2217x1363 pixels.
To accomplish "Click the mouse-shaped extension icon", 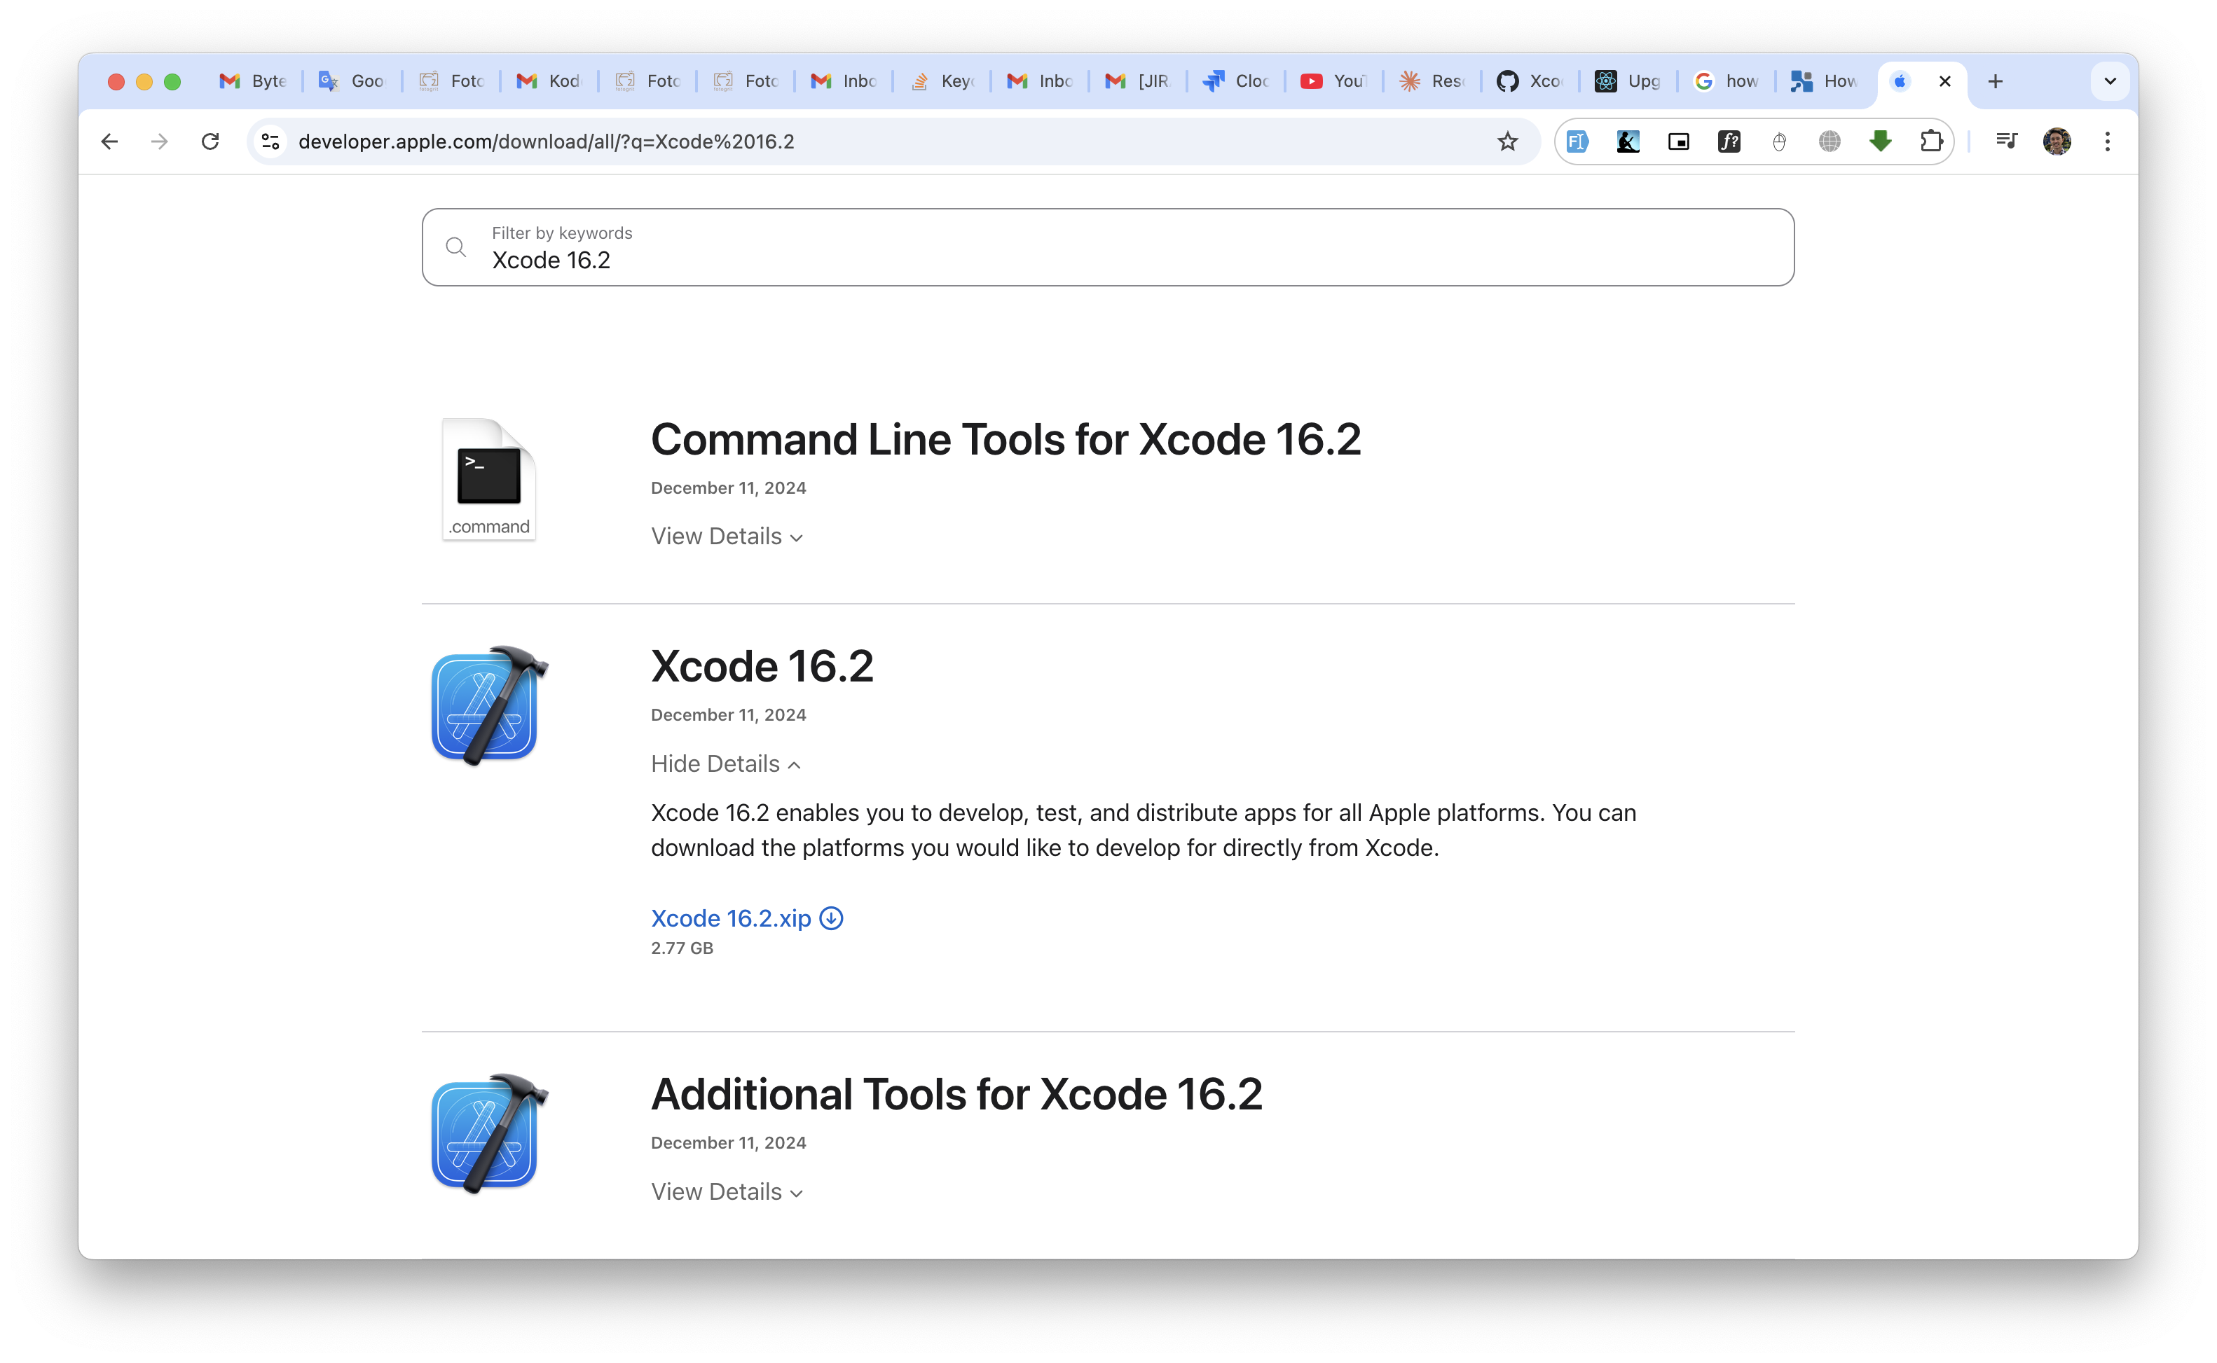I will click(1779, 141).
